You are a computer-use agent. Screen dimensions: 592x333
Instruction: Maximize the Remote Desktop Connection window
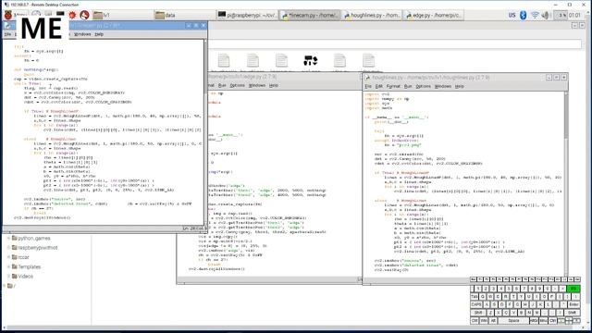click(x=570, y=5)
